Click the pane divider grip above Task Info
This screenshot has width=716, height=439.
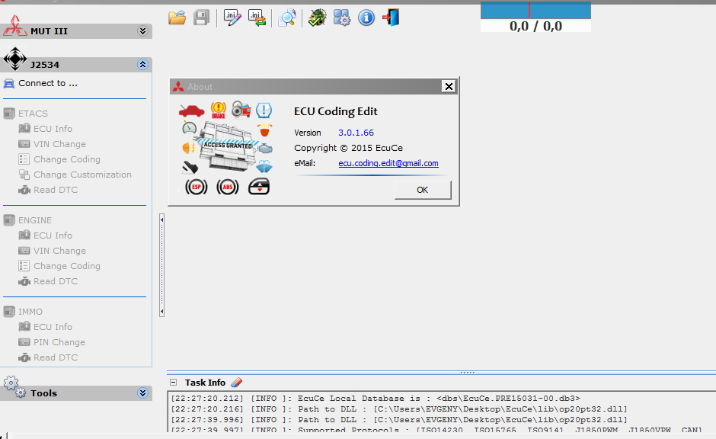467,373
